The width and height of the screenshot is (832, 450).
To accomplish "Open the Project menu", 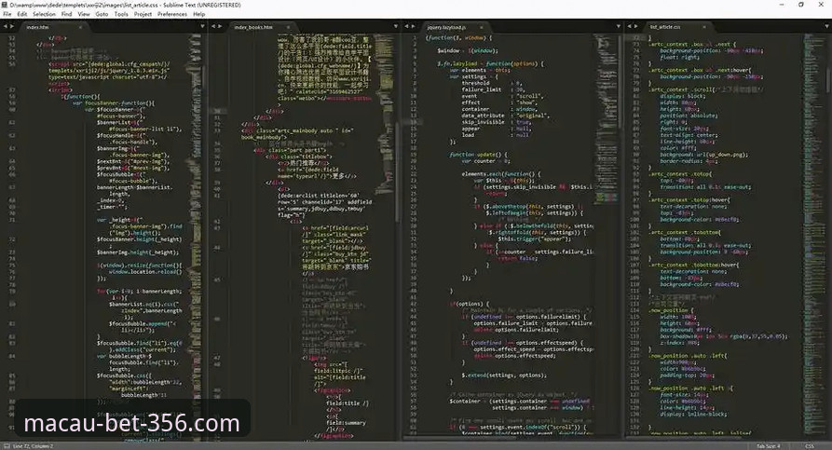I will 143,14.
